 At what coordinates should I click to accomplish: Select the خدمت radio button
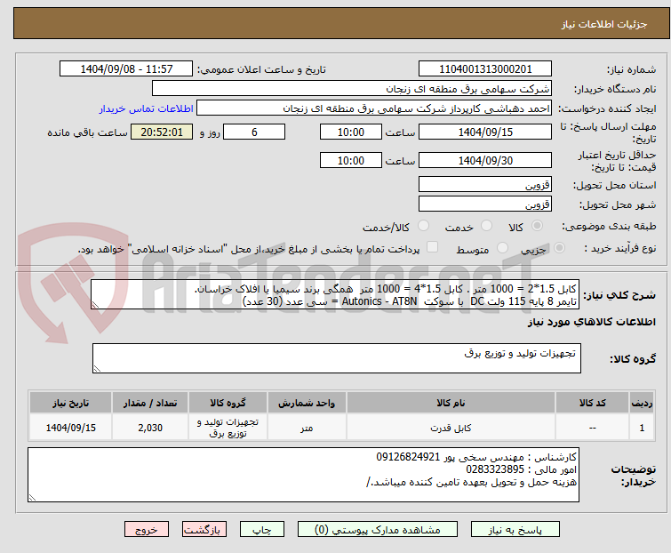(486, 226)
